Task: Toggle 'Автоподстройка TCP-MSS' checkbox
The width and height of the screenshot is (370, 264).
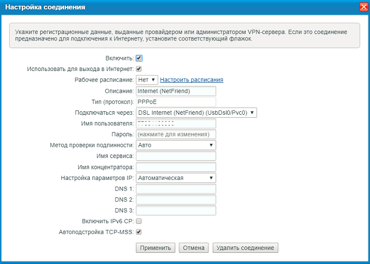Action: pos(139,232)
